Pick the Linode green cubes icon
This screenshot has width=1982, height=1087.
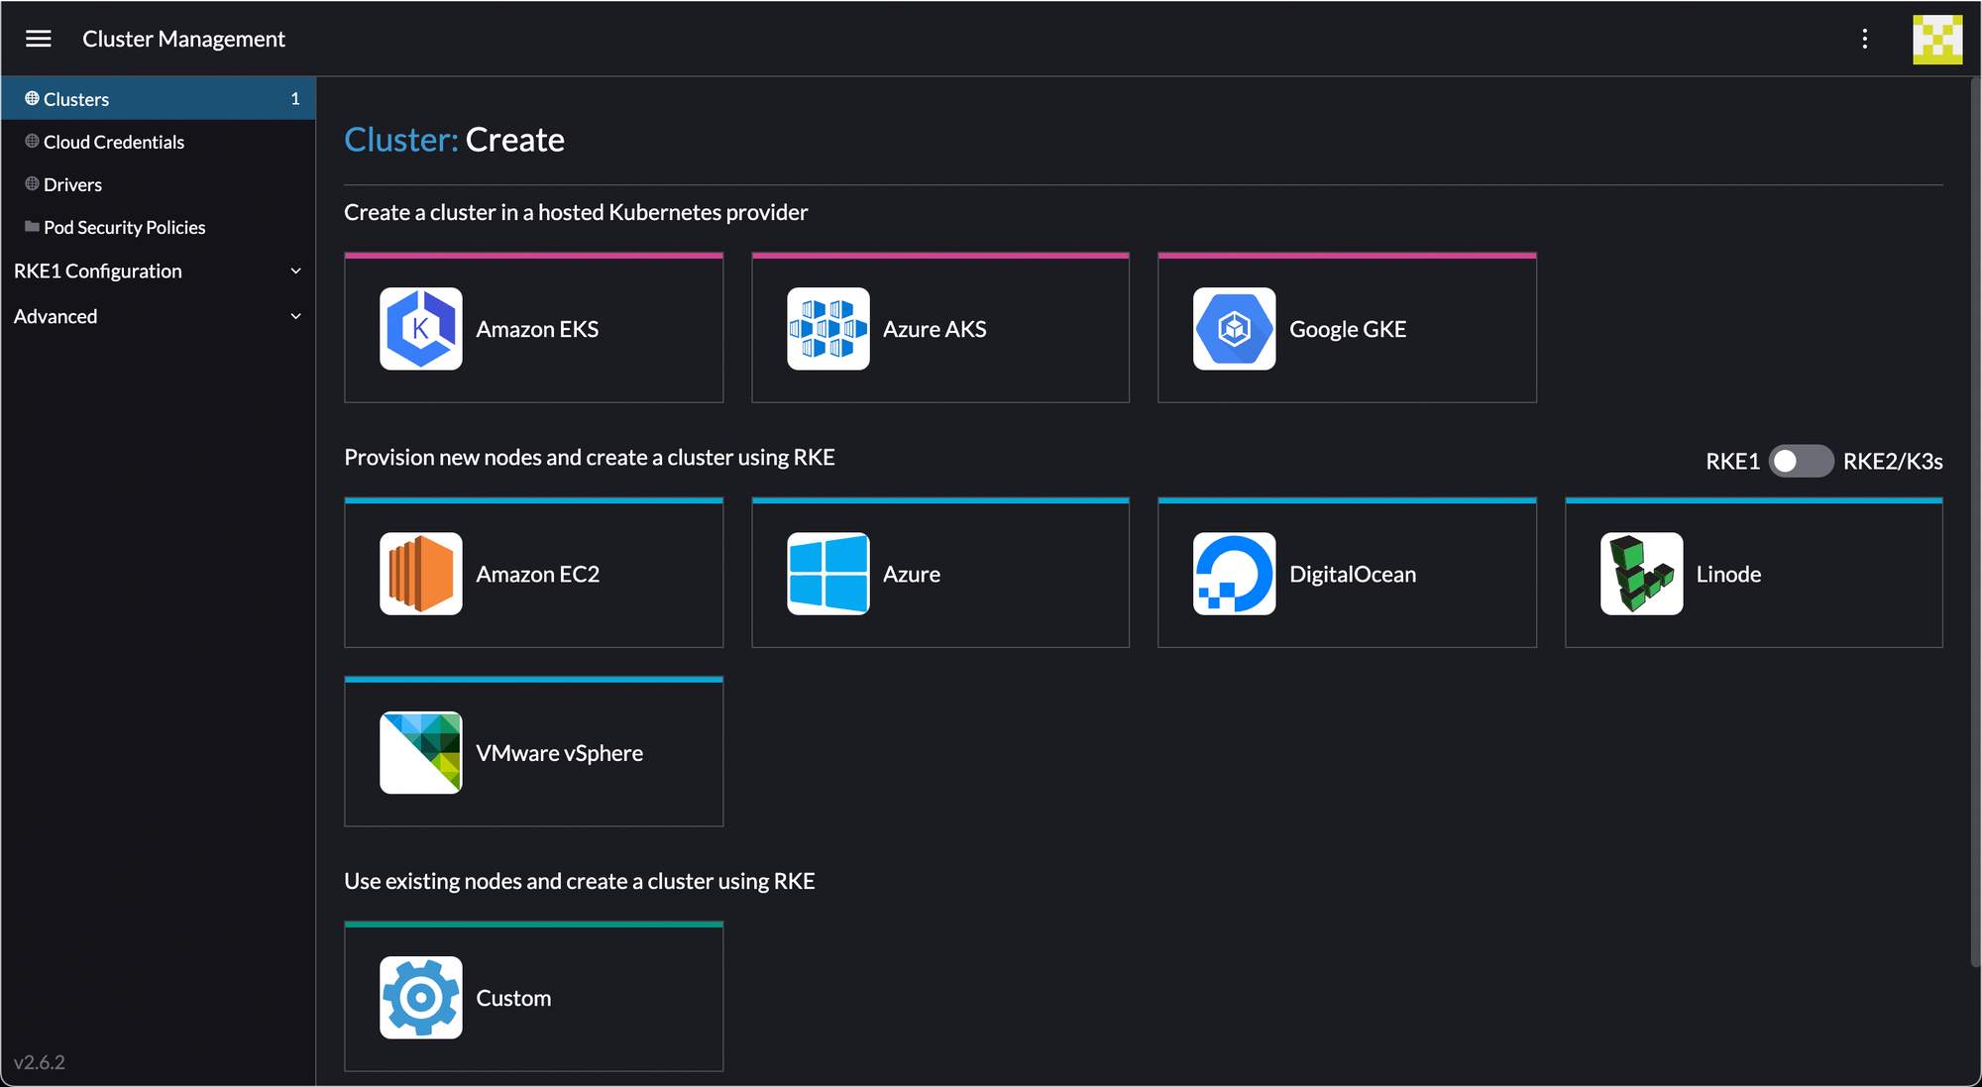pos(1641,574)
